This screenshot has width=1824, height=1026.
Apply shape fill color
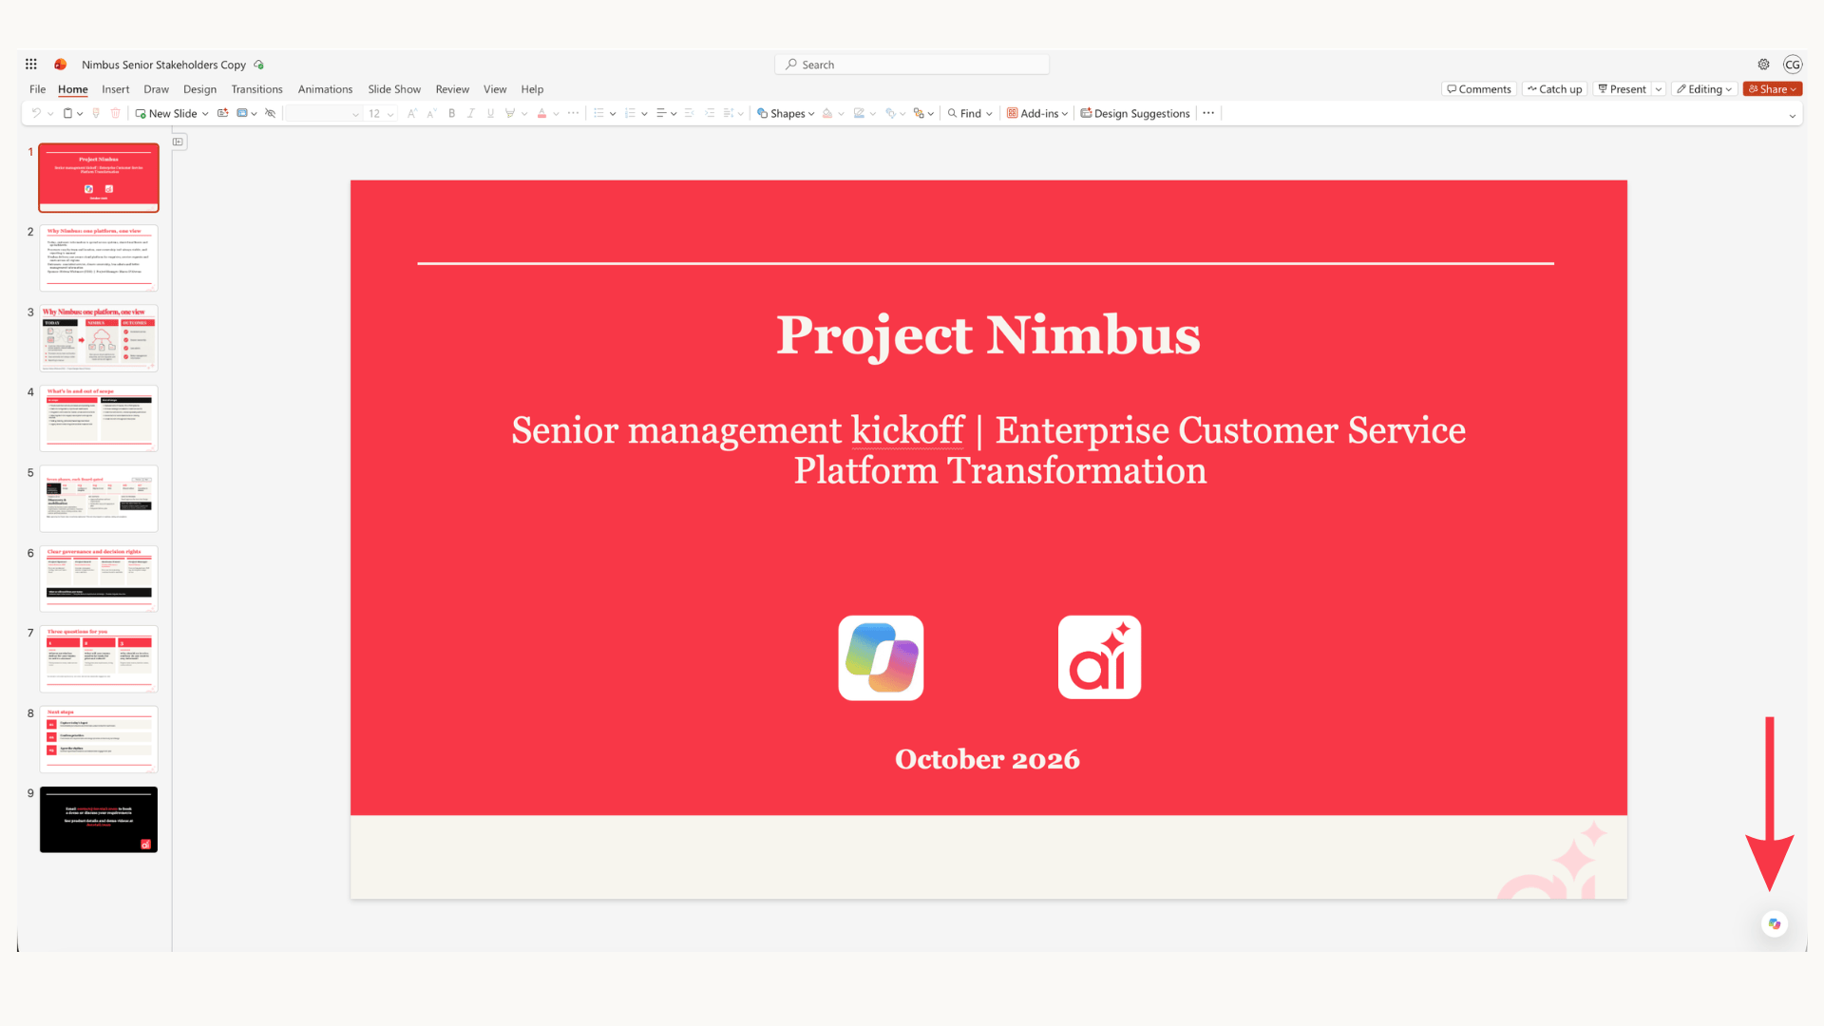(x=827, y=113)
